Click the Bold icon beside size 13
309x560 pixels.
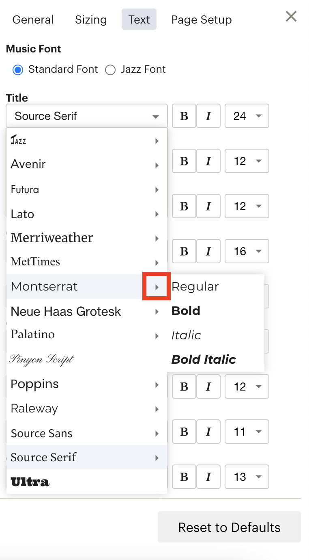[x=184, y=477]
